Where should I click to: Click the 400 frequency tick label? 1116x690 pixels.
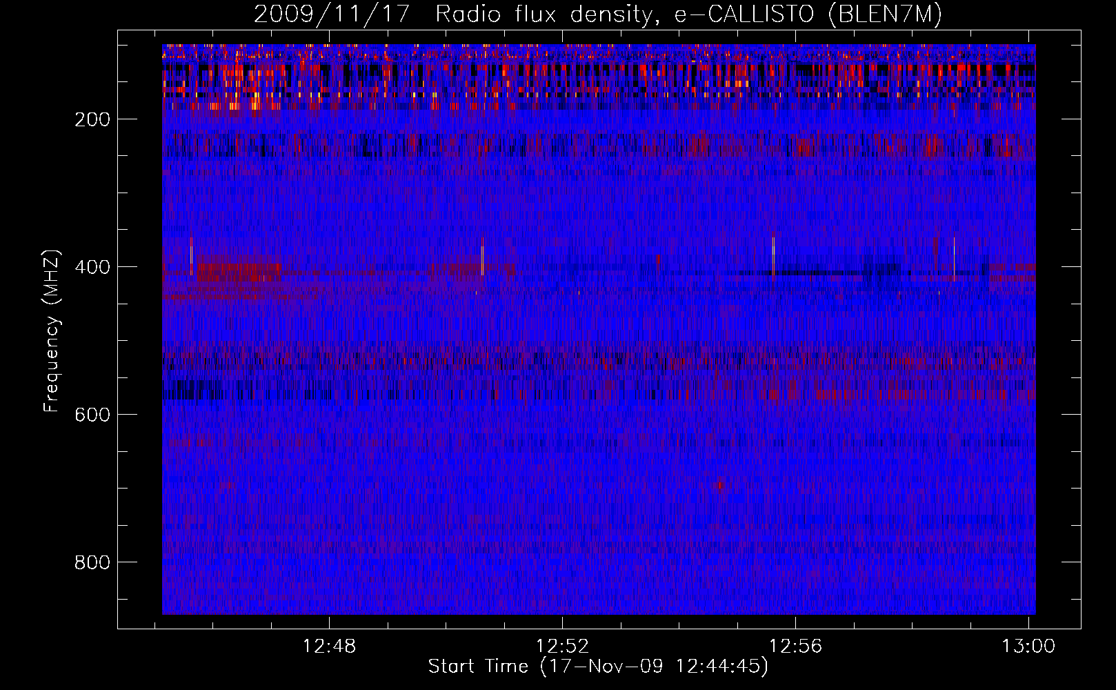click(x=92, y=267)
